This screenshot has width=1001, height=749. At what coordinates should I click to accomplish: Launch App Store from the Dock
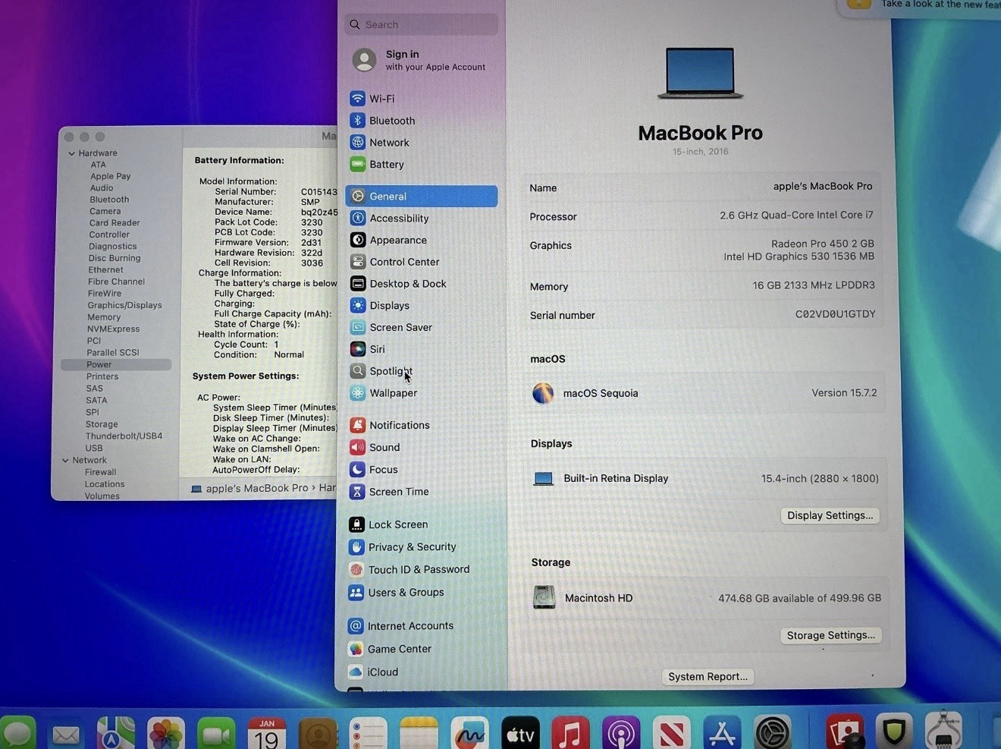coord(721,735)
